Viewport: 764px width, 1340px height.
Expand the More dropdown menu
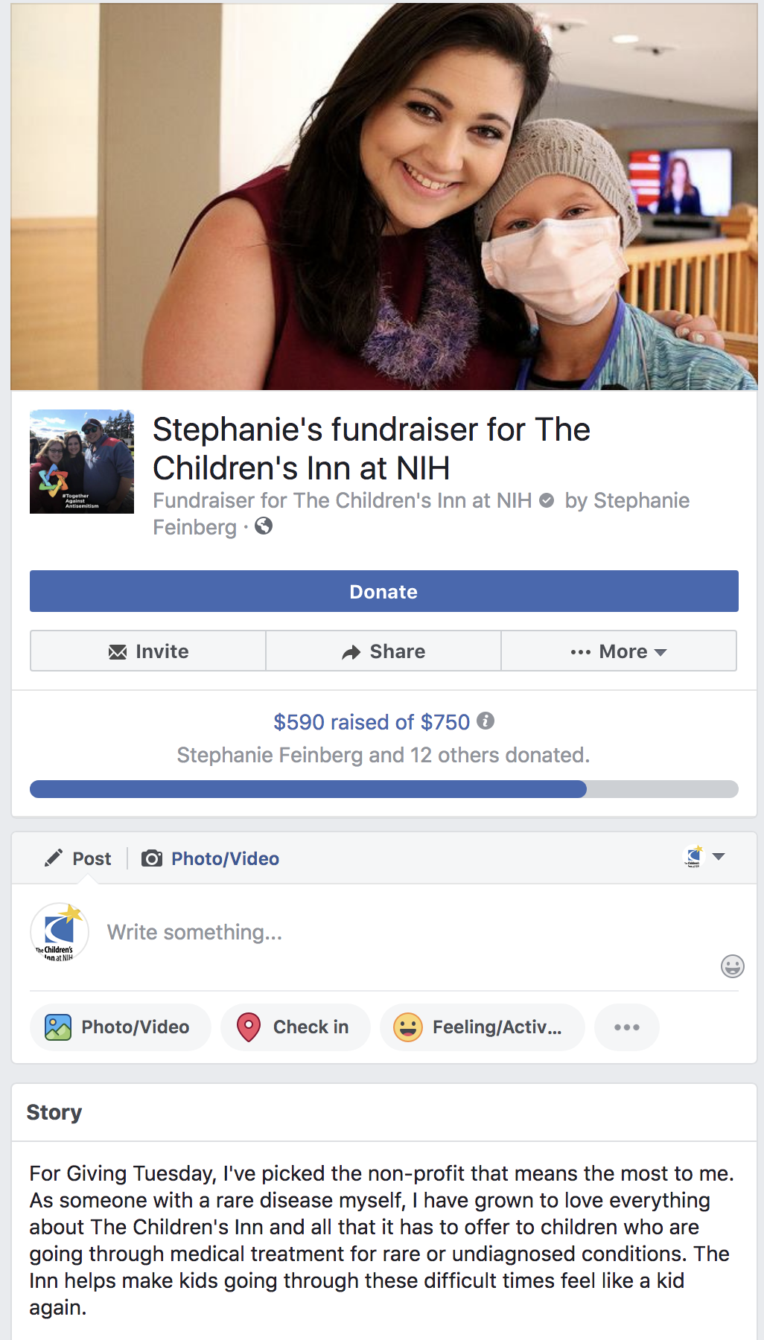tap(619, 651)
